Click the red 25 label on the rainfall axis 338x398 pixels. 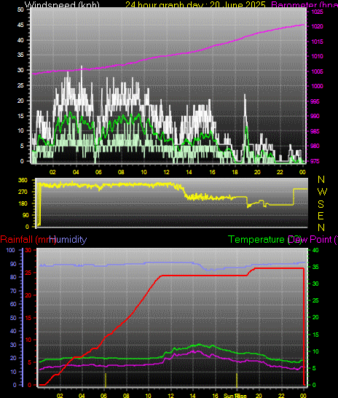coord(28,273)
